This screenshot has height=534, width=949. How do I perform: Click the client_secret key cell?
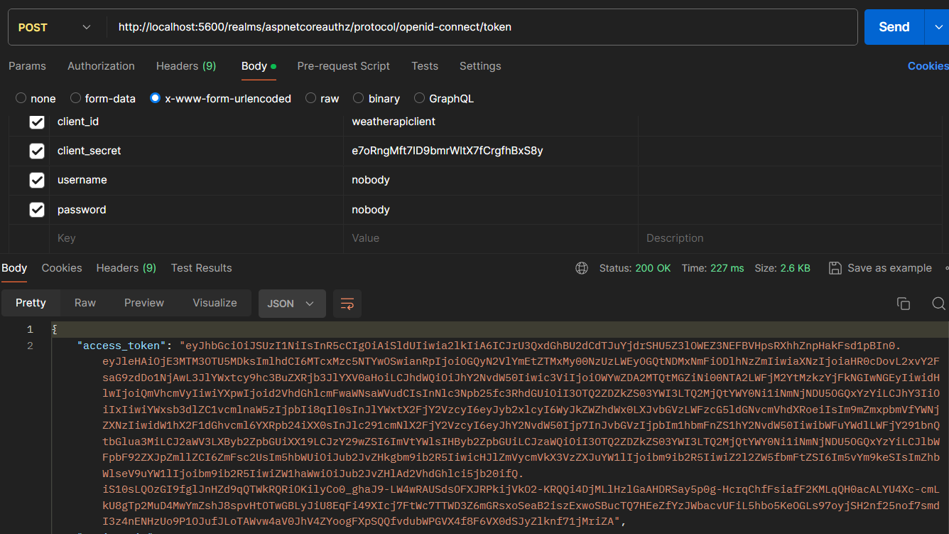tap(196, 151)
